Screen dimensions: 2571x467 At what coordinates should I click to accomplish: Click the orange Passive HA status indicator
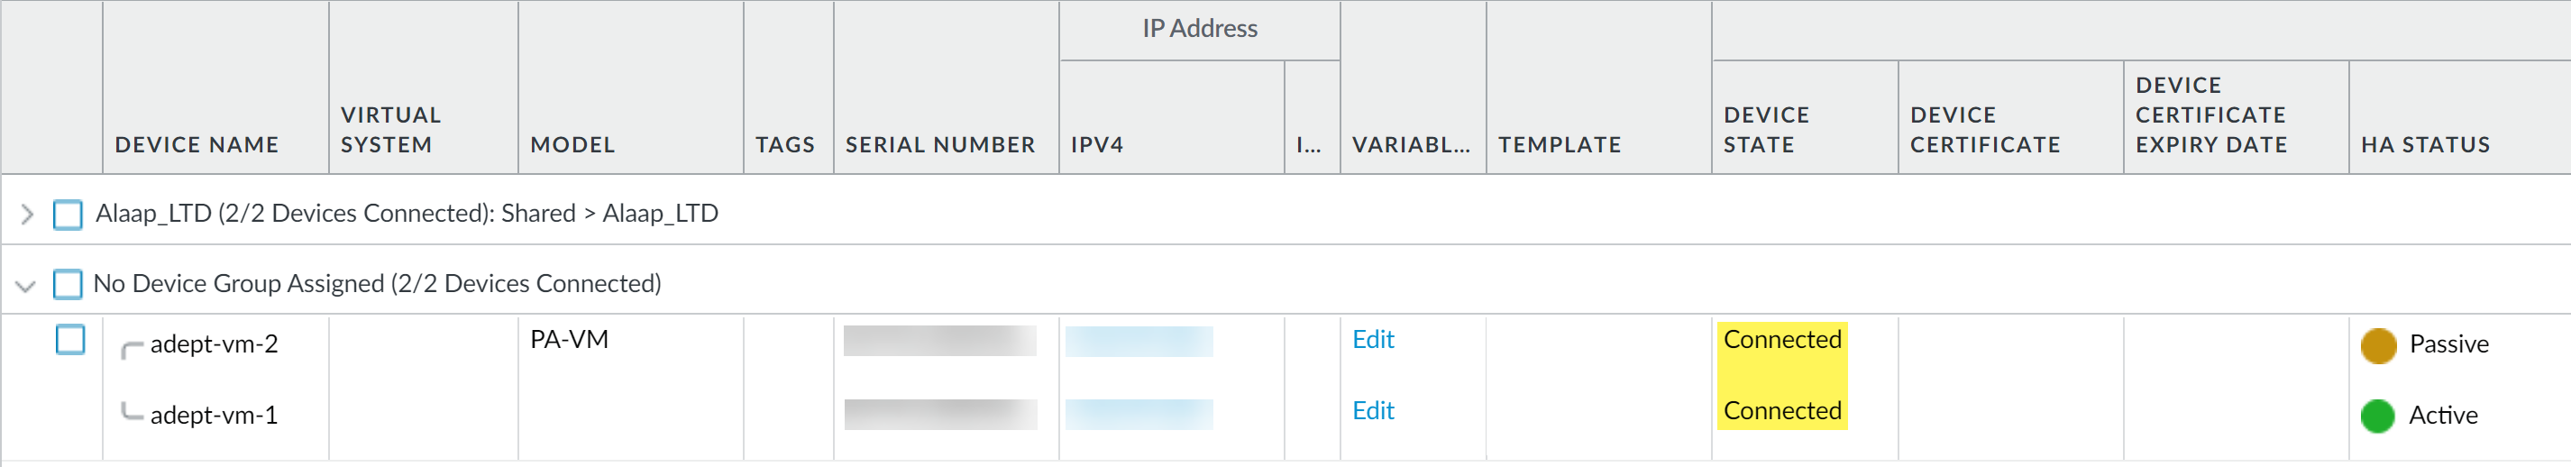tap(2377, 345)
